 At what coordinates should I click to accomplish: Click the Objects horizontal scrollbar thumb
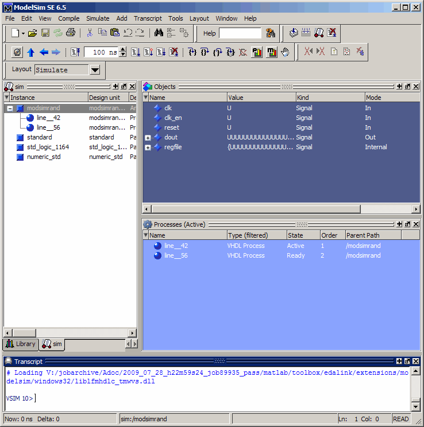click(x=256, y=209)
